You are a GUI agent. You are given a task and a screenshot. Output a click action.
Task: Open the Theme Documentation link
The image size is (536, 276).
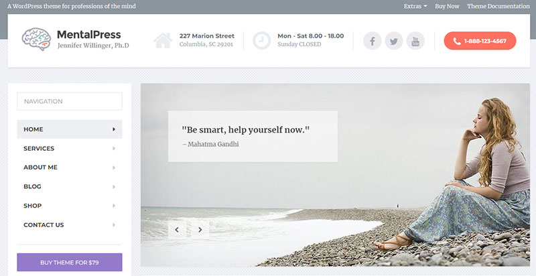pyautogui.click(x=498, y=6)
